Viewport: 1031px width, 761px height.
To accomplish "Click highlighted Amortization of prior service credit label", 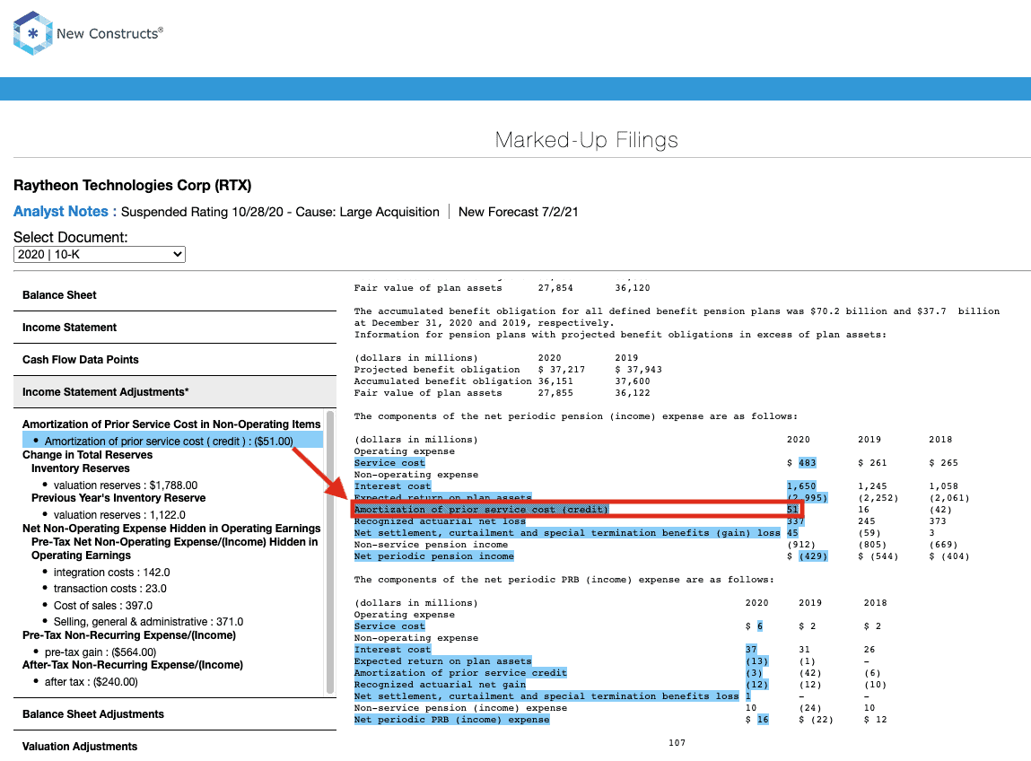I will (x=460, y=673).
